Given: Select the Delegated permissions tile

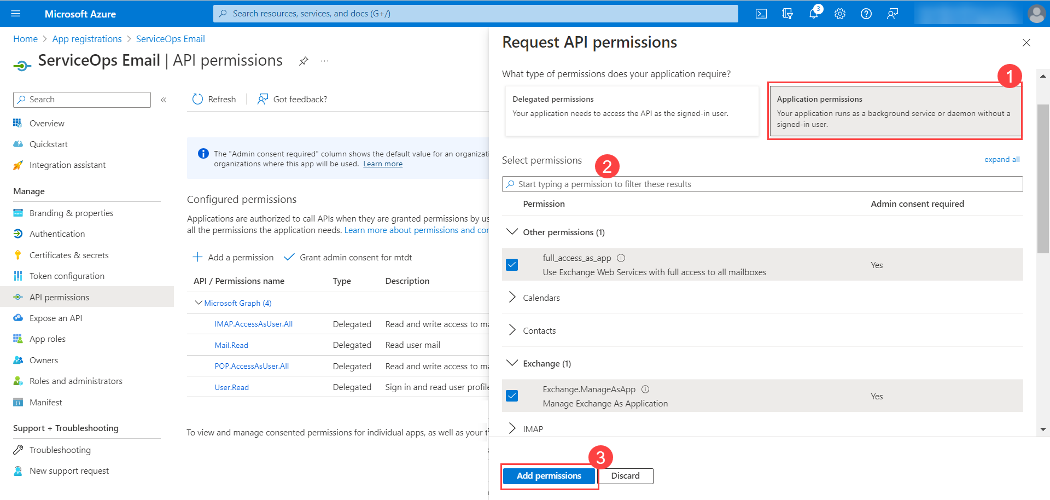Looking at the screenshot, I should (x=632, y=111).
